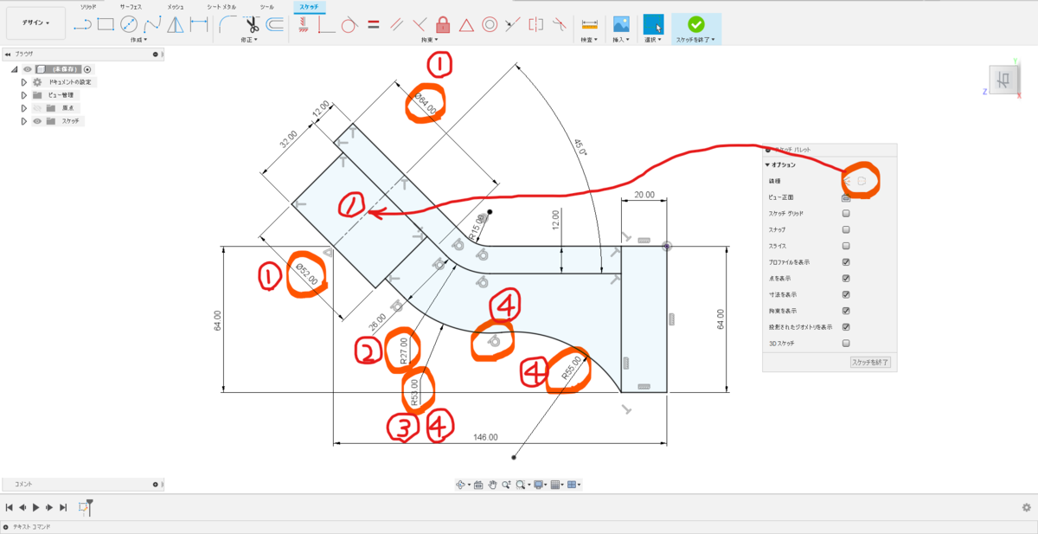Apply the Equal constraint icon
The image size is (1038, 534).
(x=374, y=24)
